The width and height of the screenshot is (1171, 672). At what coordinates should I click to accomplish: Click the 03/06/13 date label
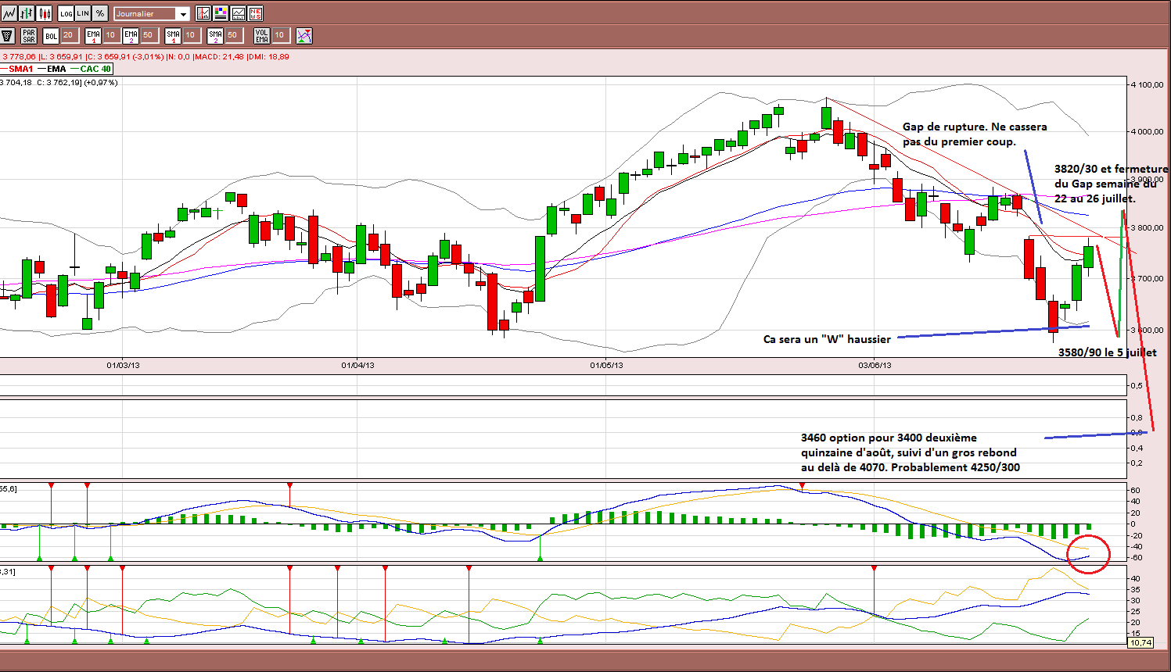point(875,365)
